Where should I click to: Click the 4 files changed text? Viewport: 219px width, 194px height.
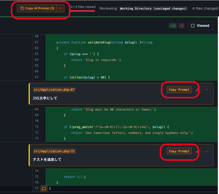point(205,8)
